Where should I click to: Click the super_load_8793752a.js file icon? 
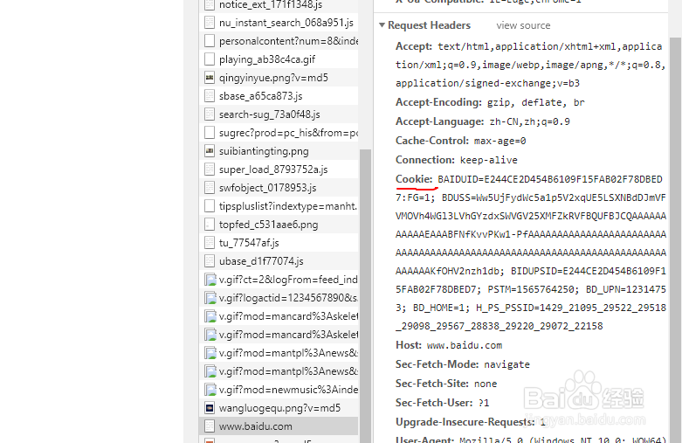pyautogui.click(x=210, y=170)
